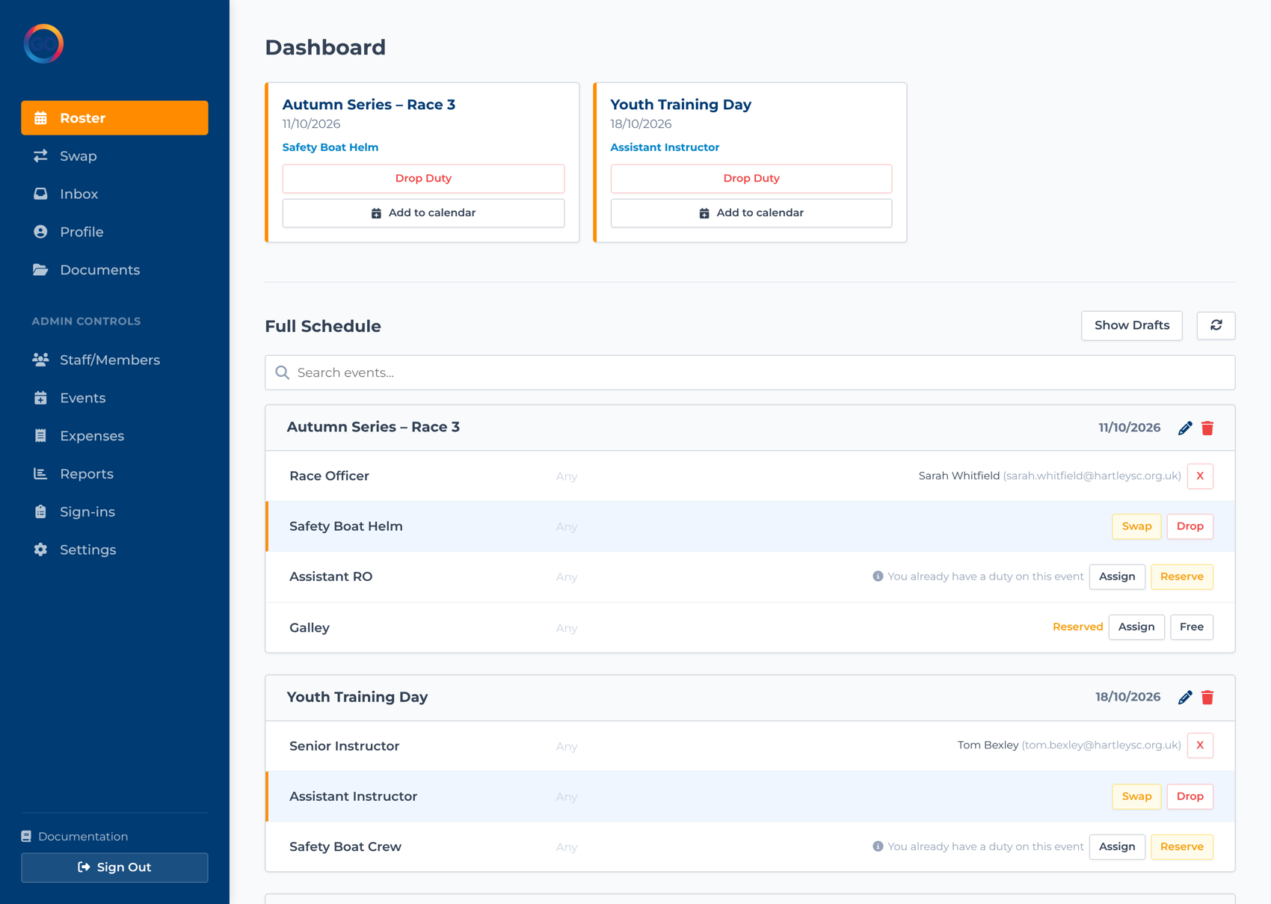
Task: Open Settings
Action: click(114, 550)
